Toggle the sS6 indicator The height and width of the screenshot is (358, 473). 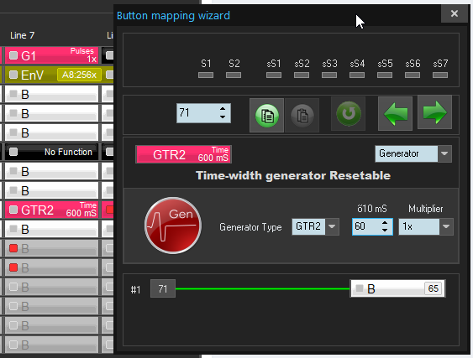tap(413, 75)
